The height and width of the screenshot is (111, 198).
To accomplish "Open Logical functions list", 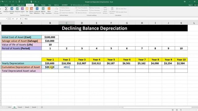I will pos(22,10).
